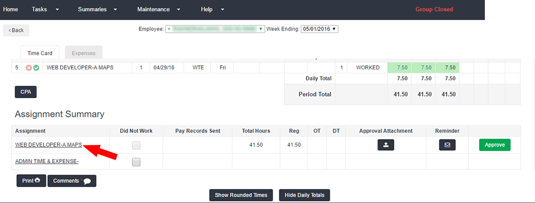This screenshot has height=203, width=535.
Task: Click the WORKED cell in row 5
Action: [367, 68]
